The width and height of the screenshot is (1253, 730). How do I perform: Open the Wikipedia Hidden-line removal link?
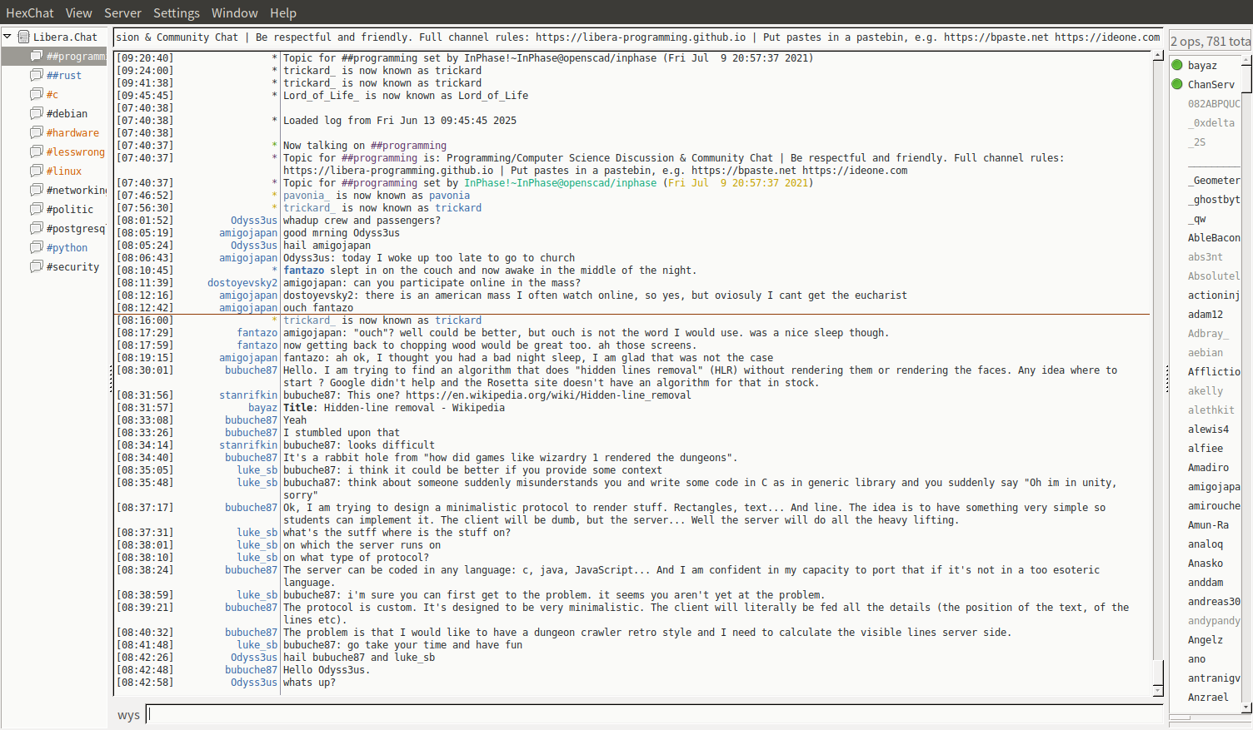548,395
